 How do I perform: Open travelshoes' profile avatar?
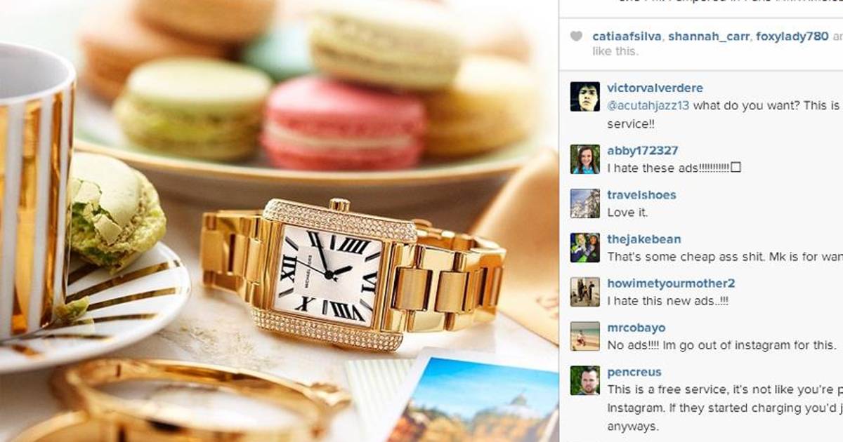point(584,203)
